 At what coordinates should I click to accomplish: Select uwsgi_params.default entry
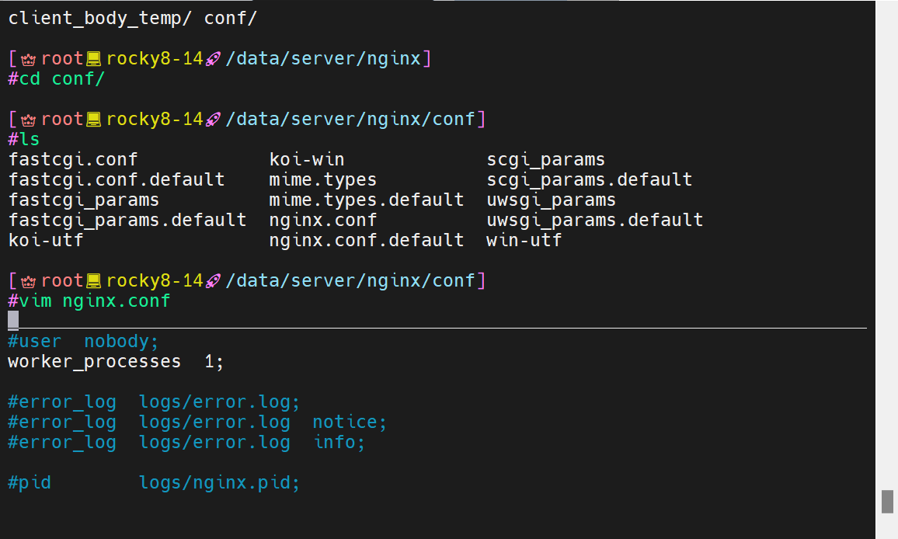[x=594, y=221]
